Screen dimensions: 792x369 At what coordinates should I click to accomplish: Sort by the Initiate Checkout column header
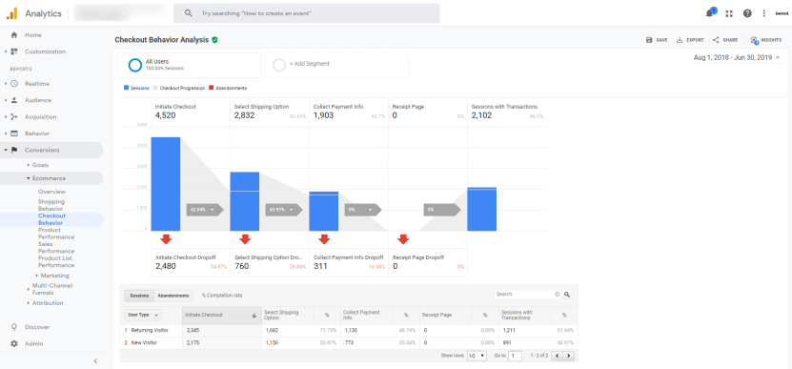pyautogui.click(x=221, y=315)
